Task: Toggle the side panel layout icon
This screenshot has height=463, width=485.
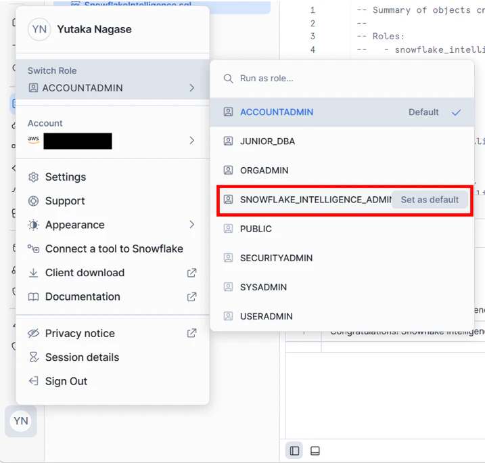Action: click(x=294, y=451)
